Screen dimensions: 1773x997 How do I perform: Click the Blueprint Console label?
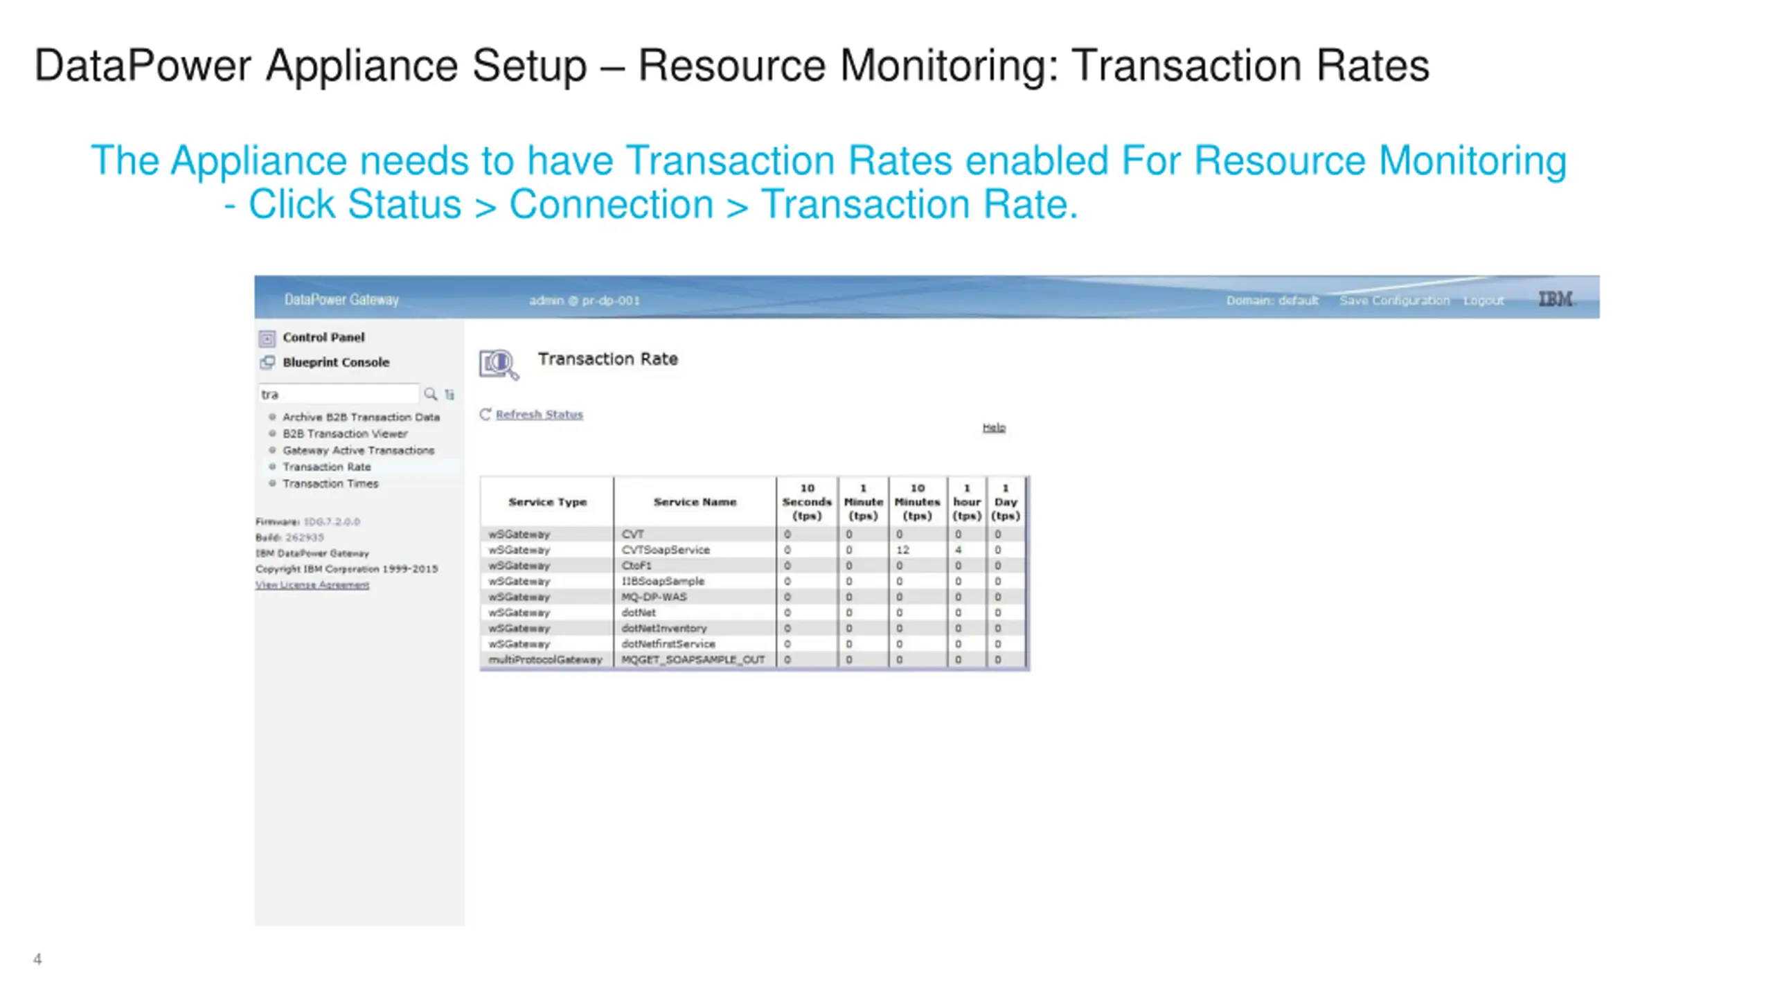336,362
